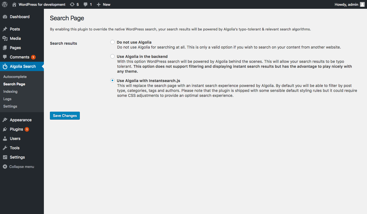Go to the Users menu

coord(15,139)
